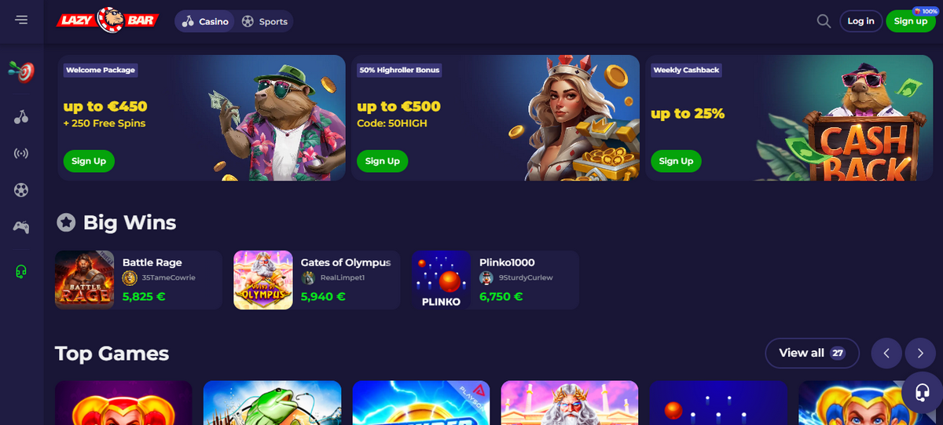Sign Up on the 50% Highroller Bonus banner

pyautogui.click(x=383, y=161)
